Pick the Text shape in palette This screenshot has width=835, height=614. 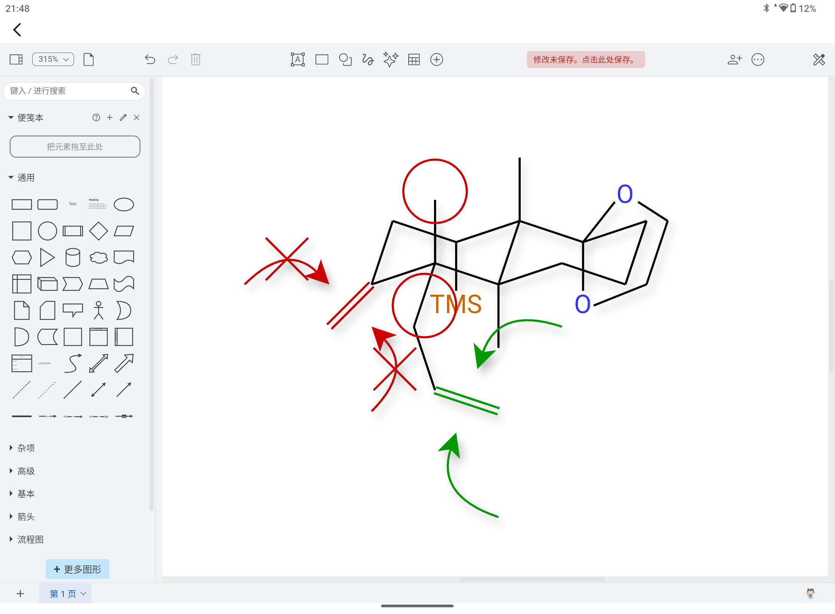[73, 204]
